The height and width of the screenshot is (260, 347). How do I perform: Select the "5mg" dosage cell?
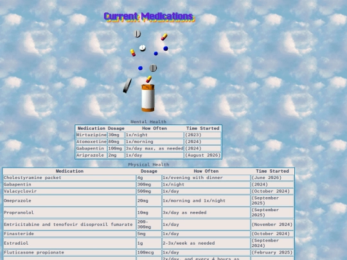tap(149, 234)
